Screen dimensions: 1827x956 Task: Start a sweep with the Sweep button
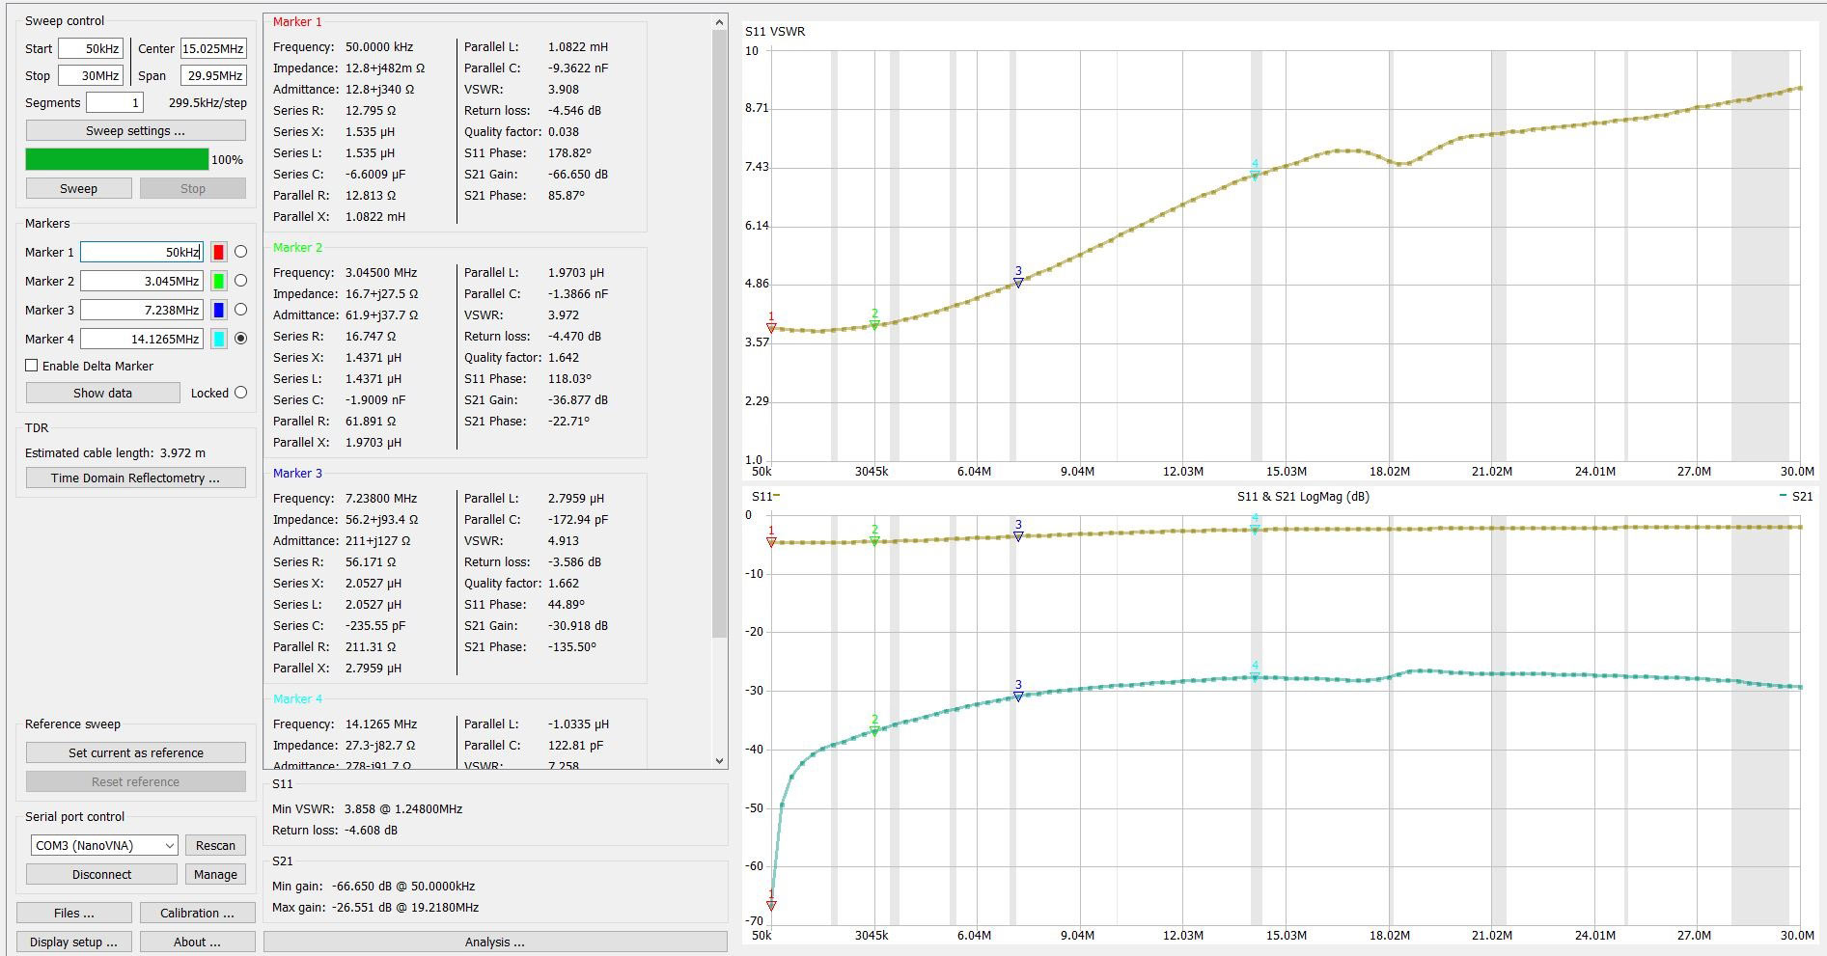pyautogui.click(x=78, y=188)
